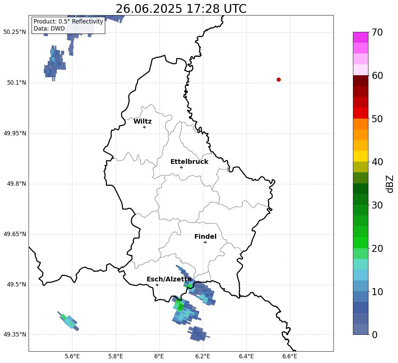The image size is (398, 363).
Task: Click the 5.8°E longitude label
Action: [116, 357]
